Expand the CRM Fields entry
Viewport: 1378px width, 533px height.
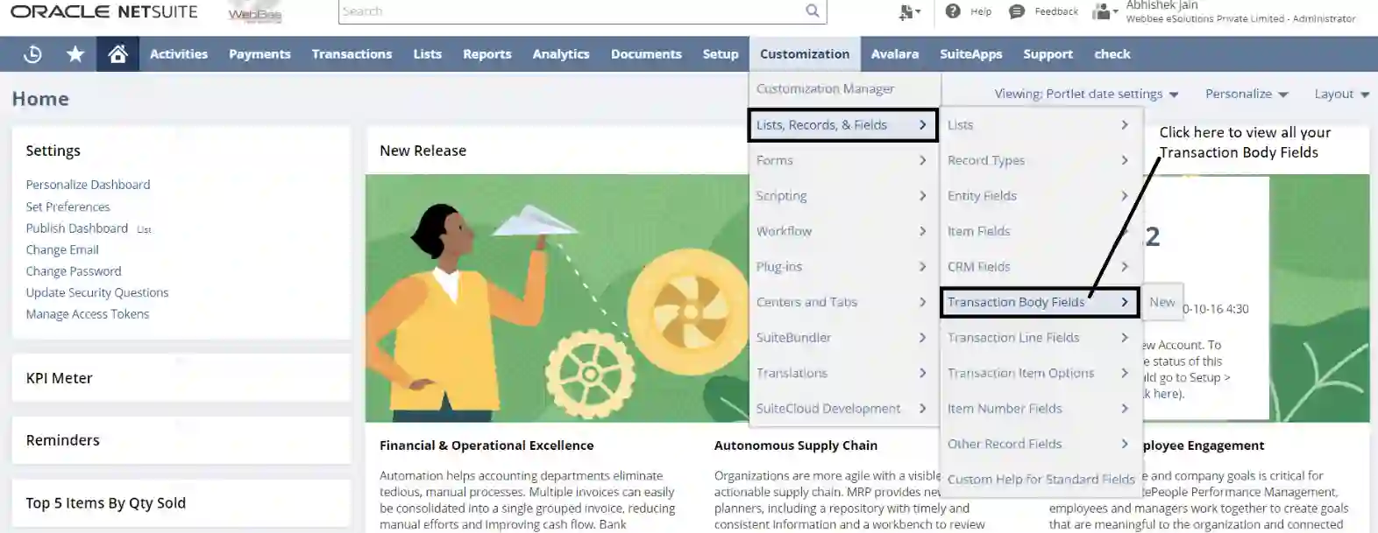[1041, 267]
